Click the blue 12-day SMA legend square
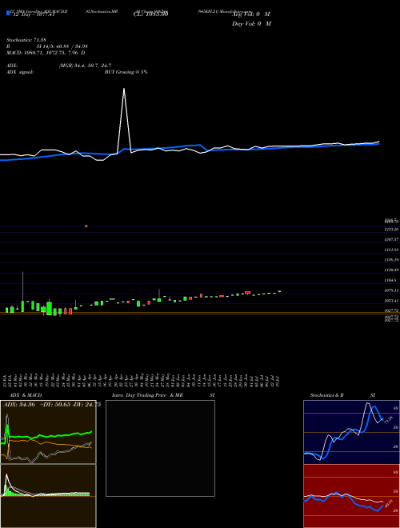Image resolution: width=400 pixels, height=528 pixels. pyautogui.click(x=8, y=13)
